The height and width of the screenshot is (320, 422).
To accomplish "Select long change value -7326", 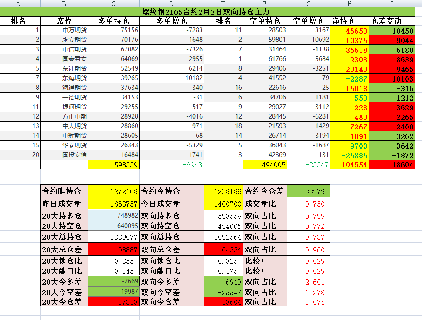I will coord(171,50).
